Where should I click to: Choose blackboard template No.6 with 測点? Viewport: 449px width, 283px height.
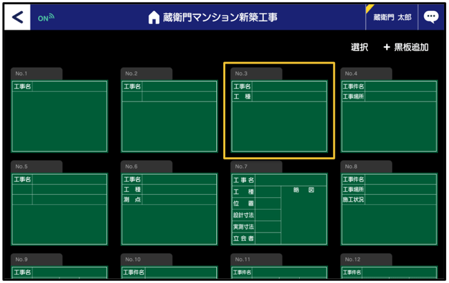(169, 209)
